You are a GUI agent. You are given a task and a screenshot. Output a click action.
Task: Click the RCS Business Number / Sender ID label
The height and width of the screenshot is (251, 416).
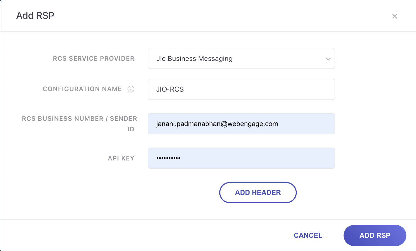pos(79,124)
